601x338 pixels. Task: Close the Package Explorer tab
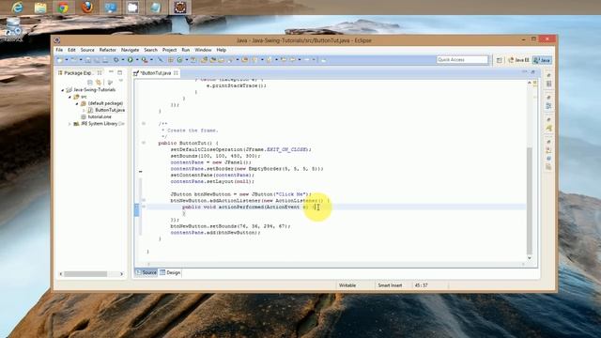tap(100, 73)
